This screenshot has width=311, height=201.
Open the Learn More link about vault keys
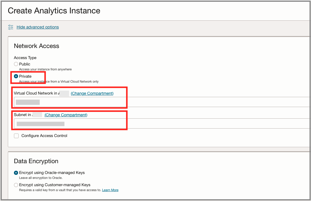click(110, 190)
